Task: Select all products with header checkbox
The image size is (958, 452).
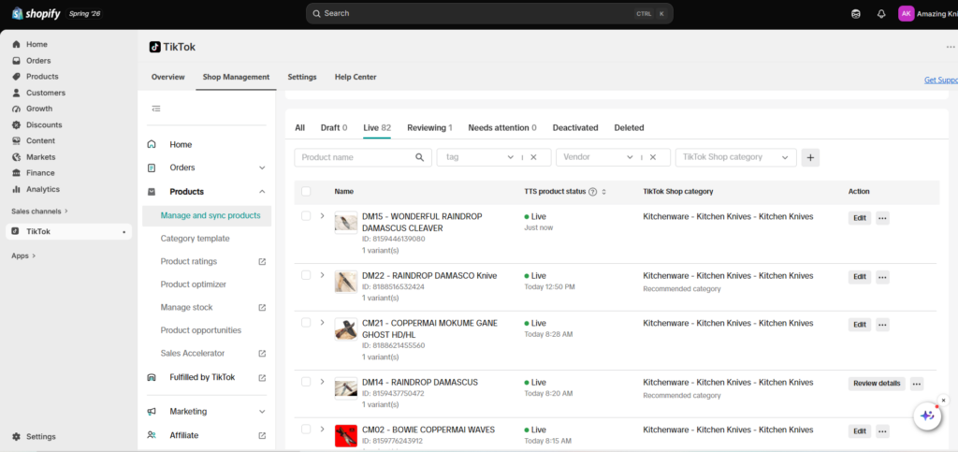Action: [x=306, y=191]
